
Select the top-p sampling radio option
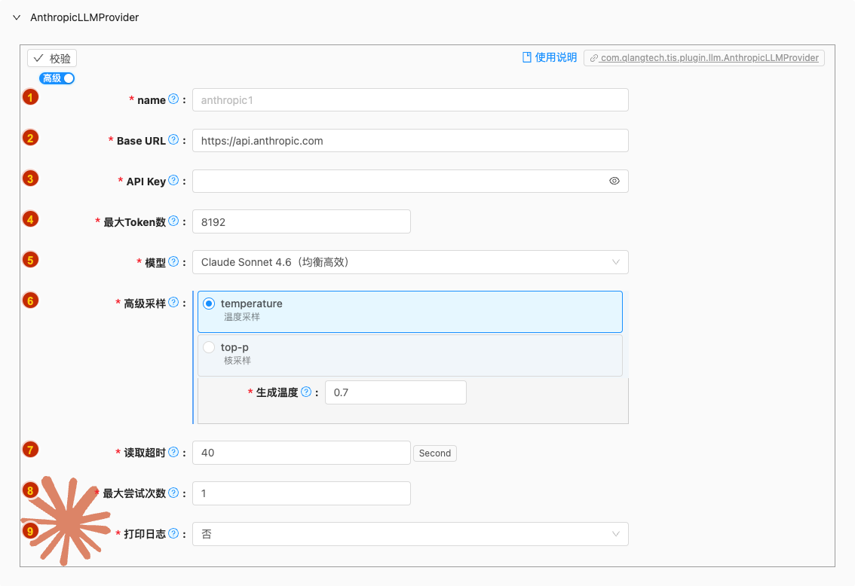pos(209,347)
